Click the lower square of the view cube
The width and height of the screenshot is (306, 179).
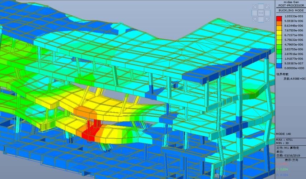pyautogui.click(x=261, y=20)
